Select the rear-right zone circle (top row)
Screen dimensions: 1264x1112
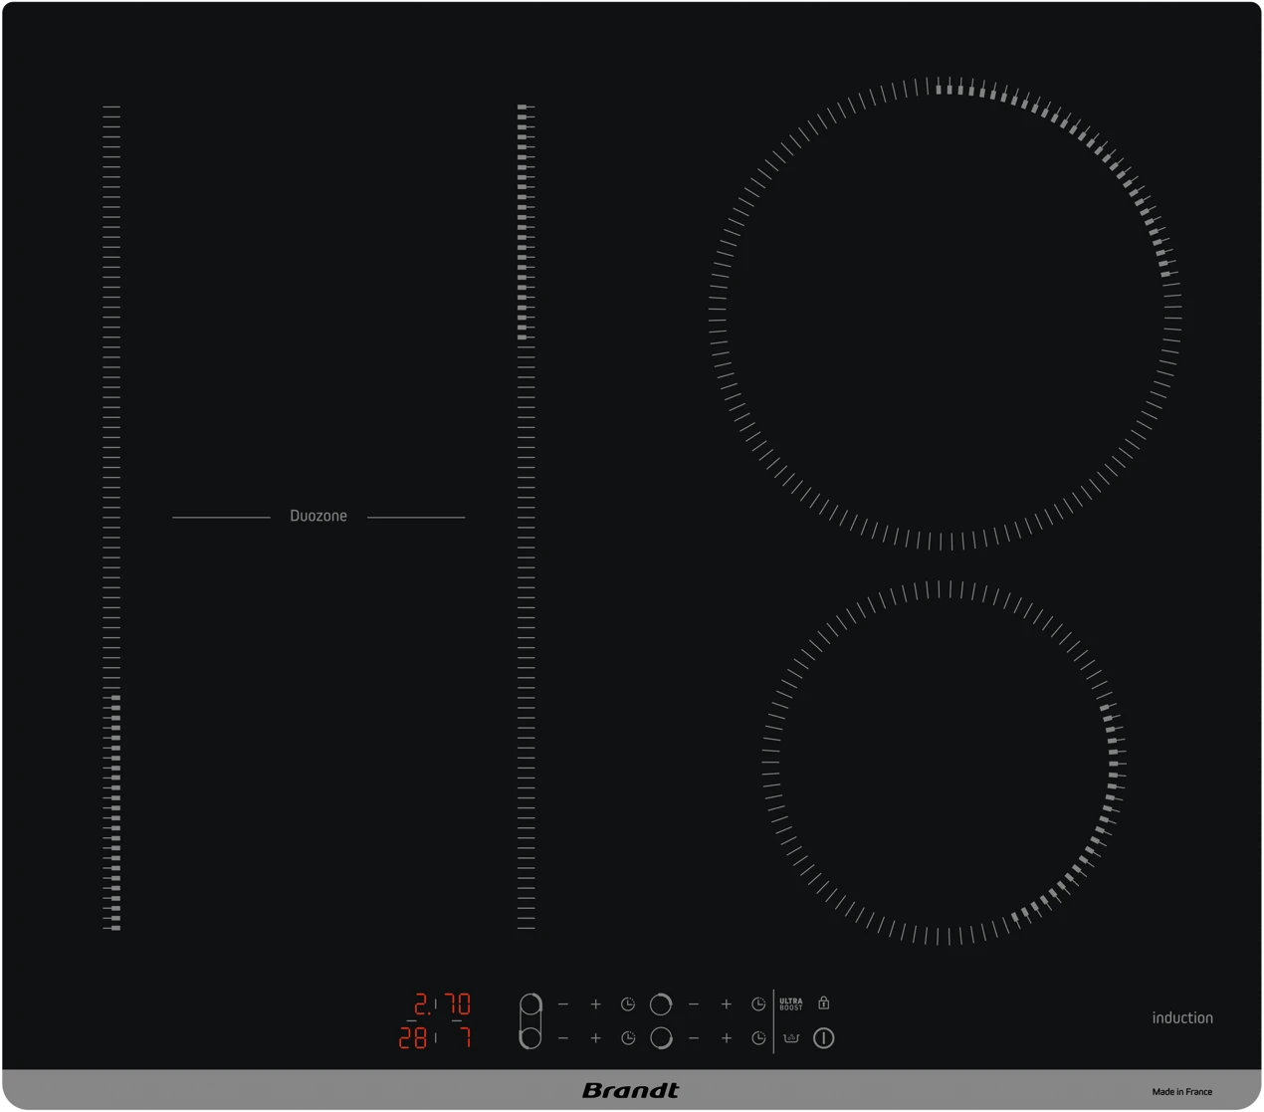(660, 1004)
